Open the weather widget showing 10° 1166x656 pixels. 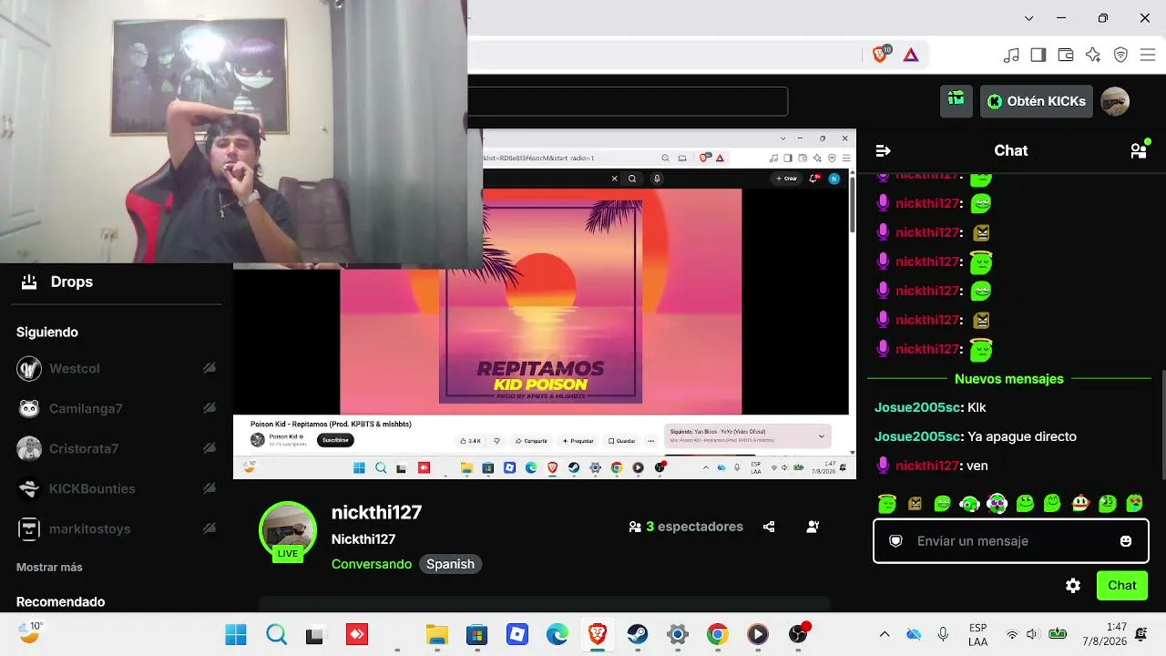tap(31, 632)
